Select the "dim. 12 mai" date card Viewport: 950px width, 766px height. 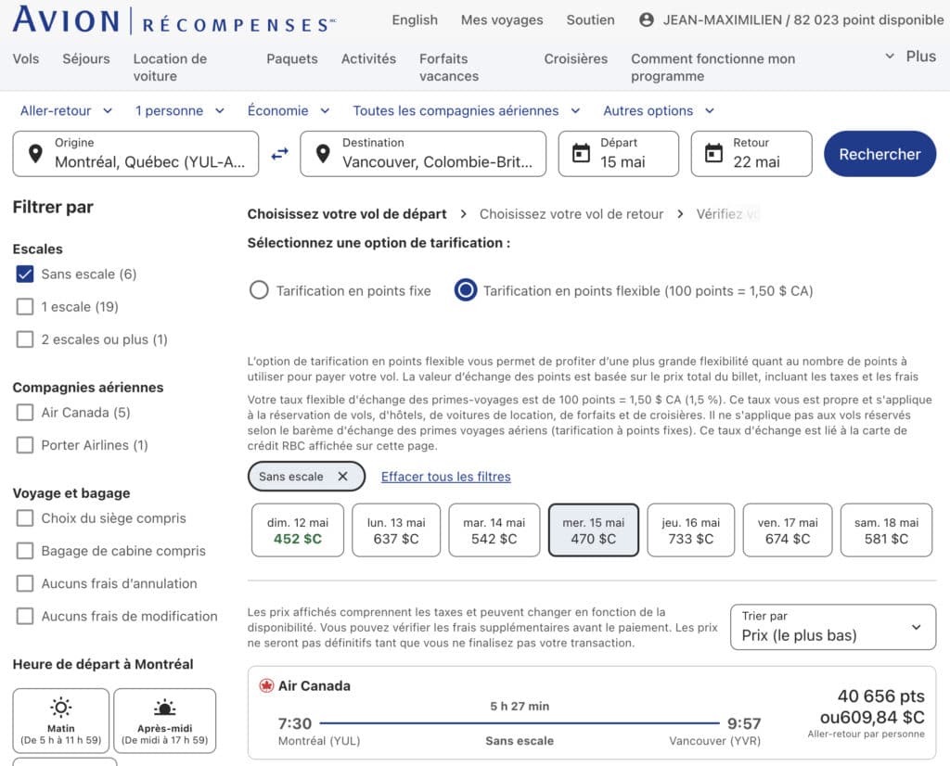pyautogui.click(x=297, y=530)
